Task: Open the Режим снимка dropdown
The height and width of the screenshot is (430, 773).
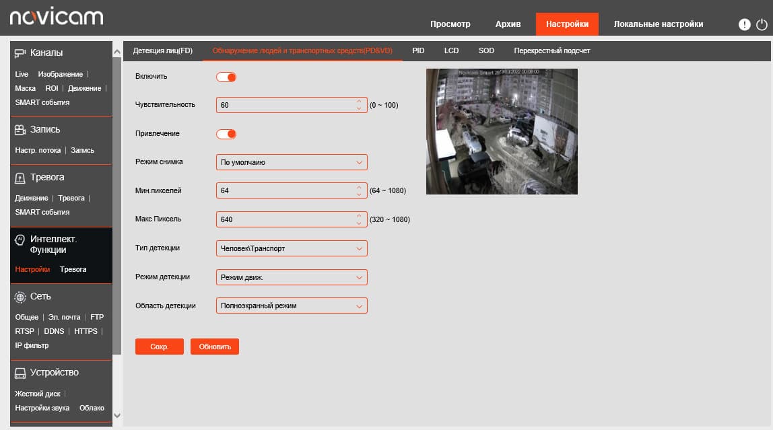Action: [292, 162]
